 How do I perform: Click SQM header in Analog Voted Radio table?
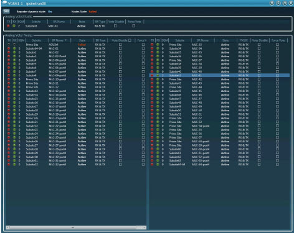(21, 22)
